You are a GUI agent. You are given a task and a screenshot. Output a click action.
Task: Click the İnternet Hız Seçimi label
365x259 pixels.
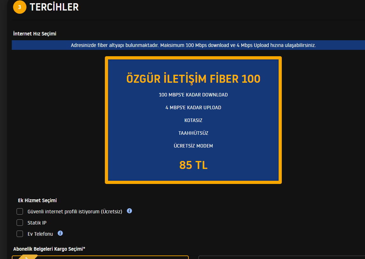click(x=35, y=34)
